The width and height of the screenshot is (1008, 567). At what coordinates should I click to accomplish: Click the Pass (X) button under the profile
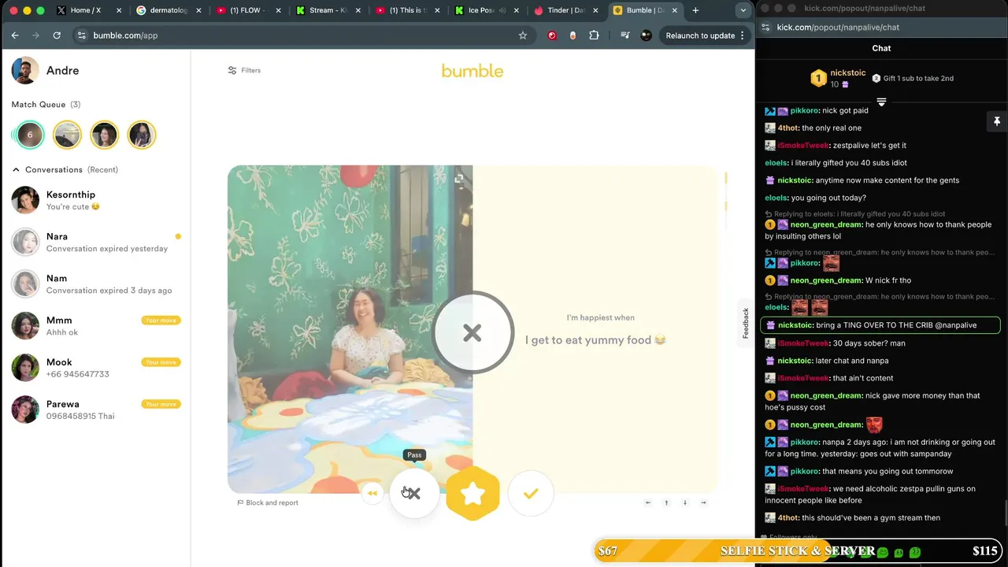click(414, 493)
